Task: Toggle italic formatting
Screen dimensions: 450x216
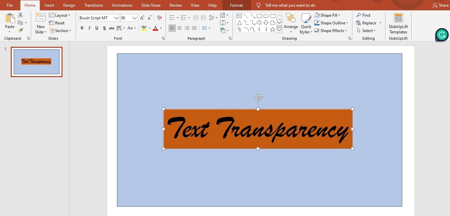Action: click(x=89, y=28)
